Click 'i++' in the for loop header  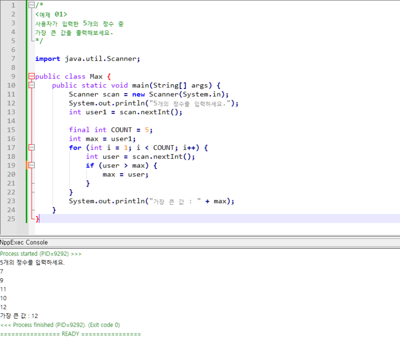click(189, 147)
